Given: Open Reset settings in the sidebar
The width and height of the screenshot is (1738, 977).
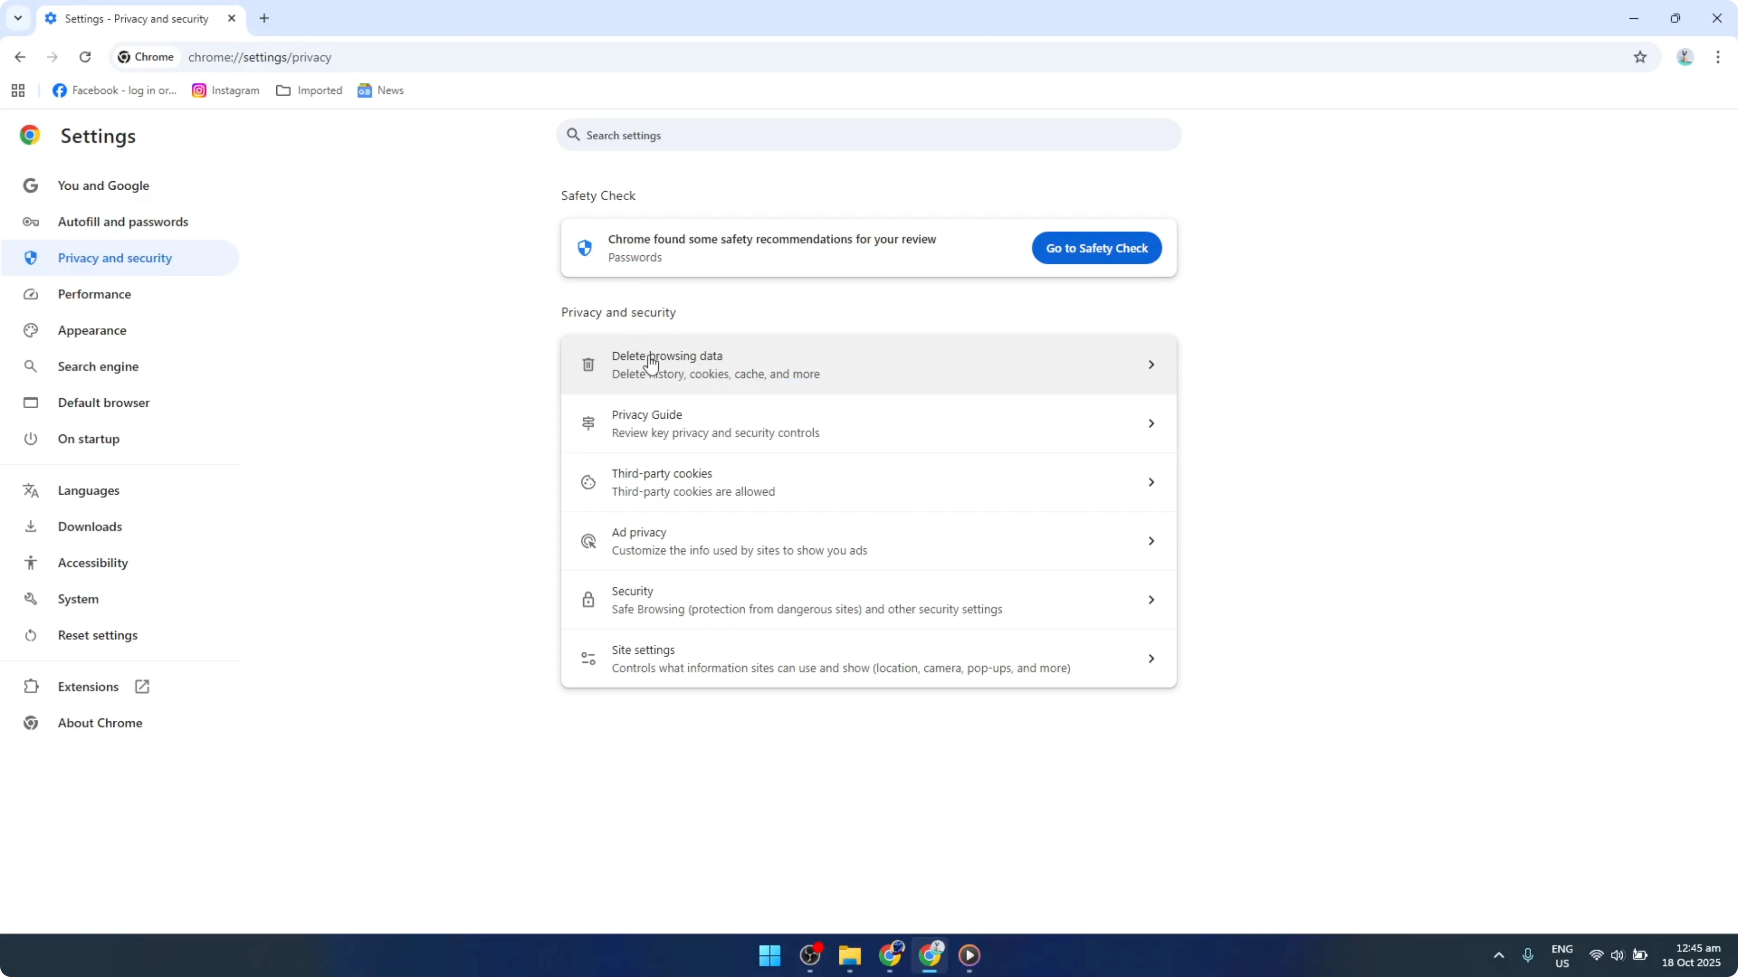Looking at the screenshot, I should tap(98, 634).
